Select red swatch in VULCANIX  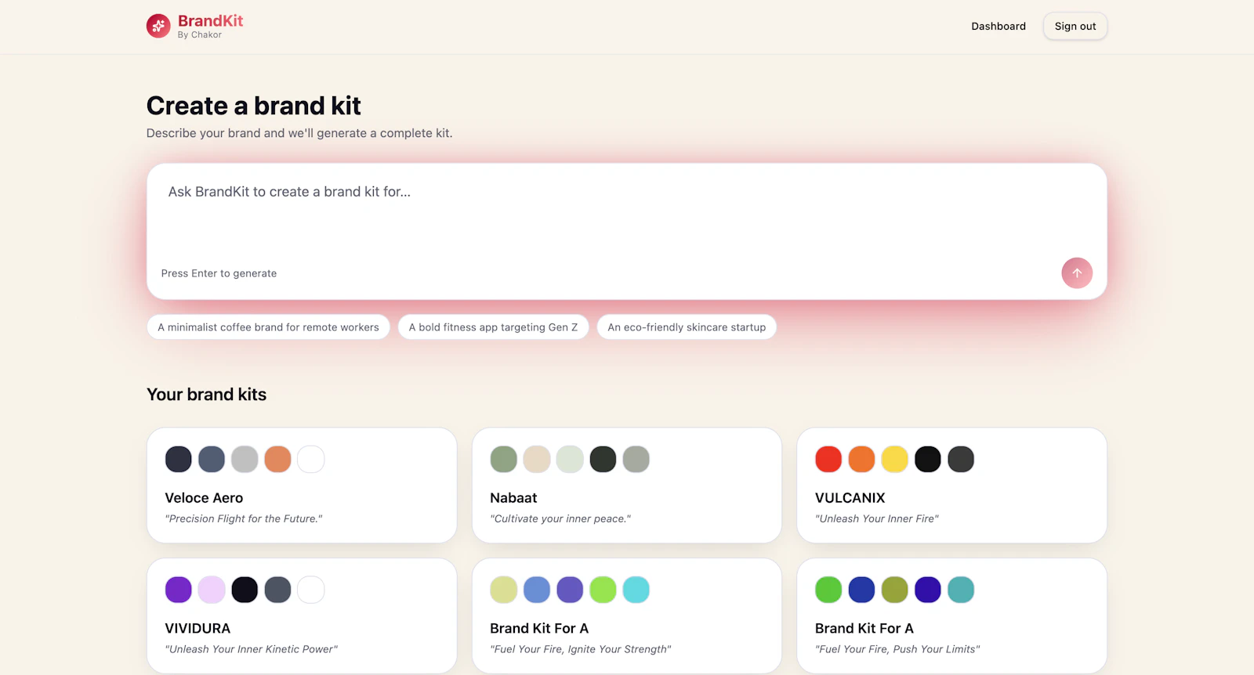coord(828,460)
